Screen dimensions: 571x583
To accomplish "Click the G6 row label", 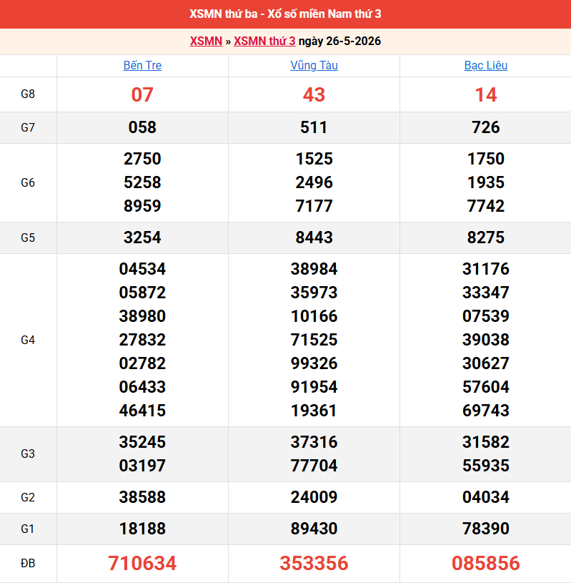I will click(28, 182).
